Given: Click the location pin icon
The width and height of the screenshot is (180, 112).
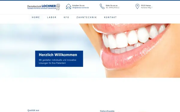Looking at the screenshot, I should 137,6.
